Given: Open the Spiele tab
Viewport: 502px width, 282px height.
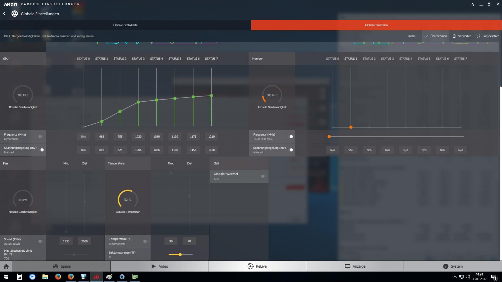Looking at the screenshot, I should coord(62,266).
